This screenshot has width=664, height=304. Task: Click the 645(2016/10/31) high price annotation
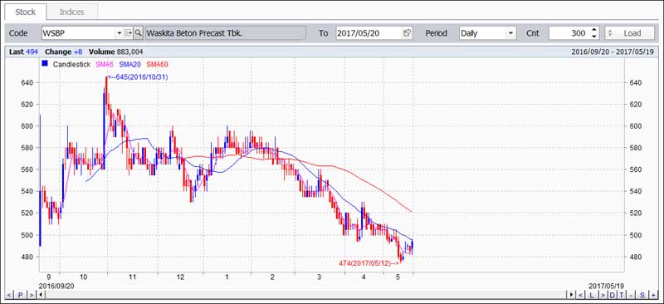(138, 77)
